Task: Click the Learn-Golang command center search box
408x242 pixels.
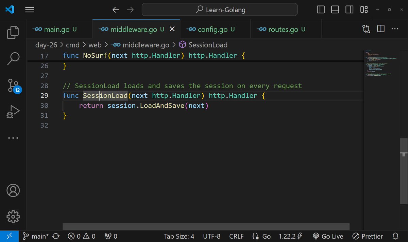Action: click(220, 10)
